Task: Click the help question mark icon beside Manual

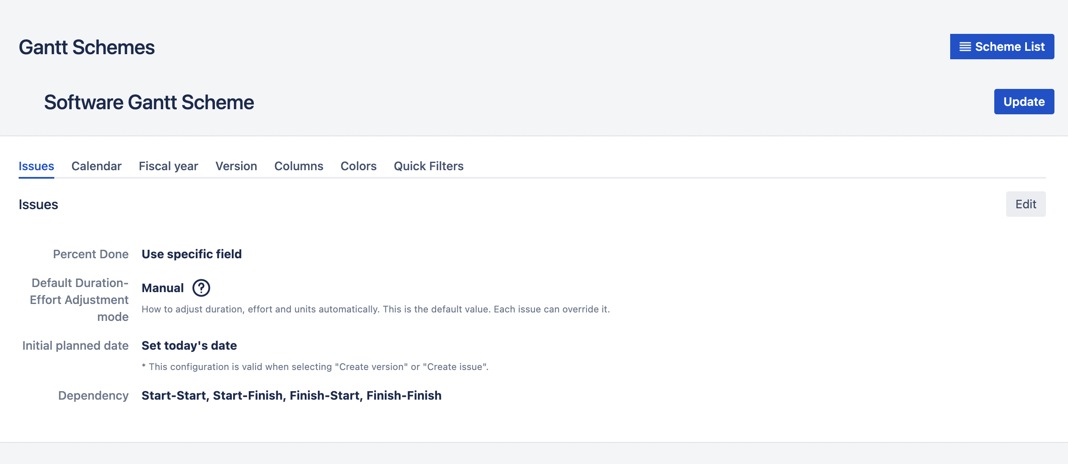Action: tap(201, 288)
